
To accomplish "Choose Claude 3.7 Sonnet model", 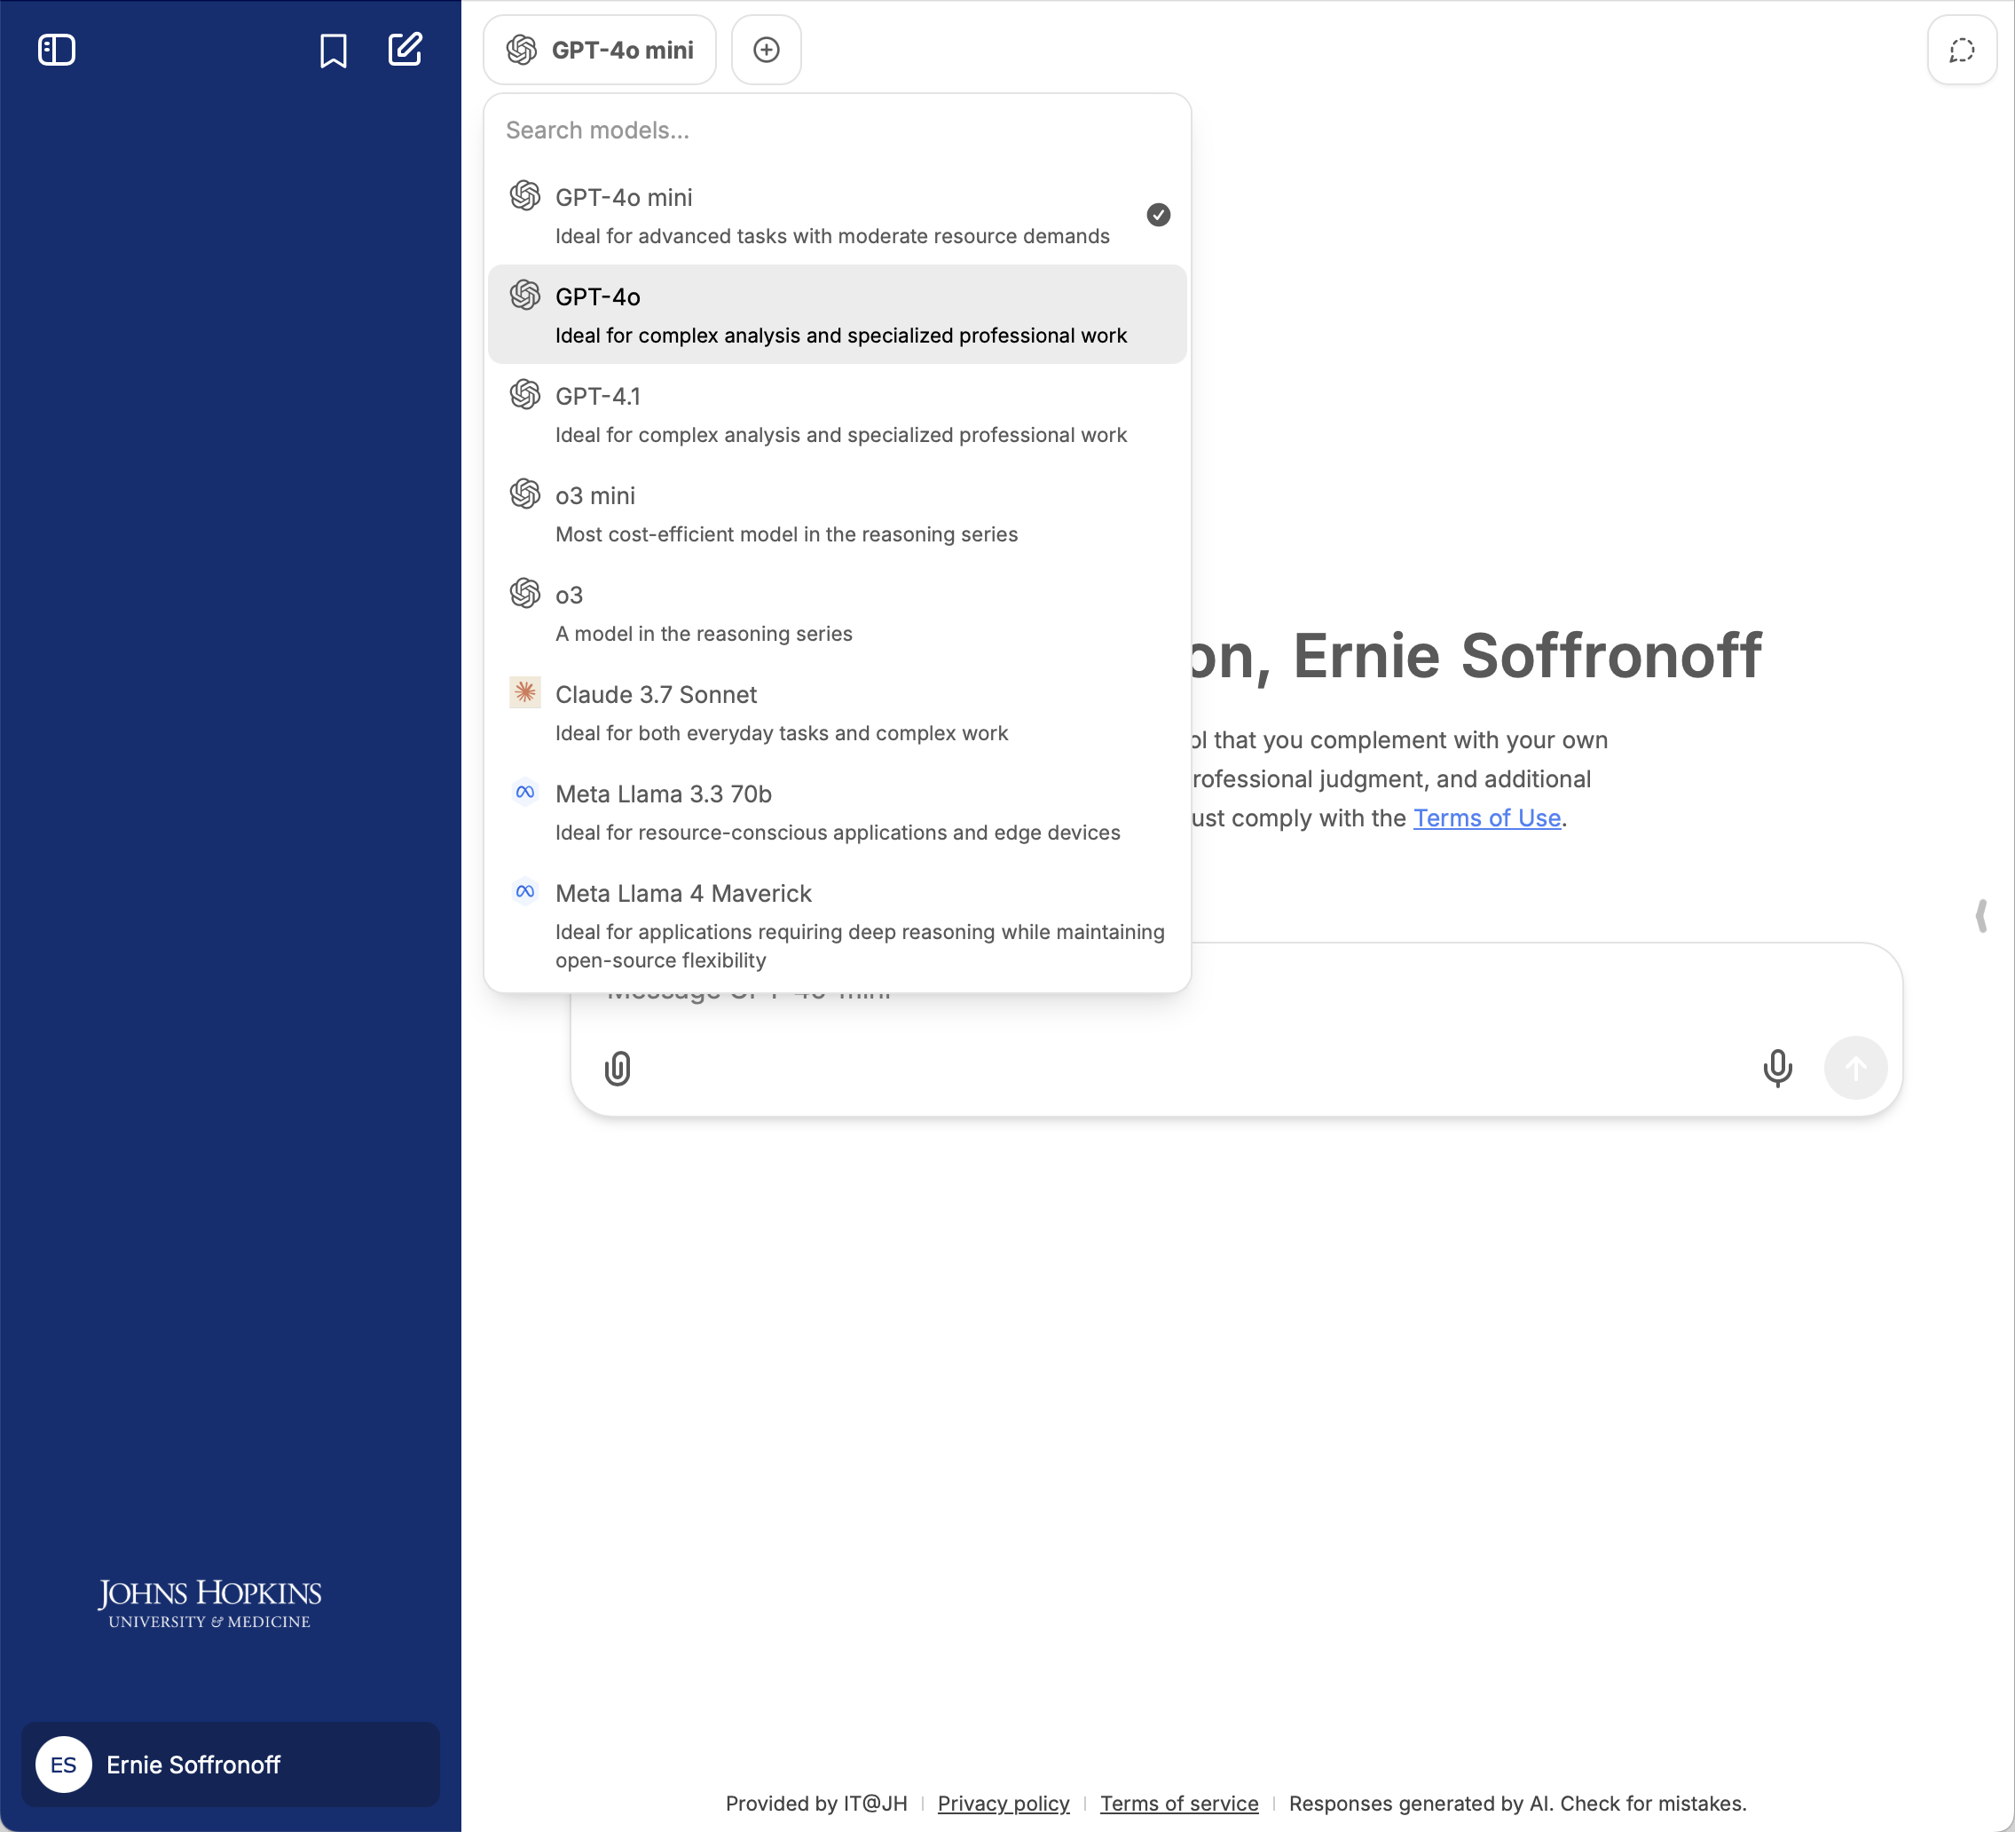I will click(838, 712).
